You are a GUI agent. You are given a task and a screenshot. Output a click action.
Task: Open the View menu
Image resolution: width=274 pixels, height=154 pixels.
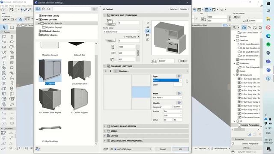(x=12, y=6)
